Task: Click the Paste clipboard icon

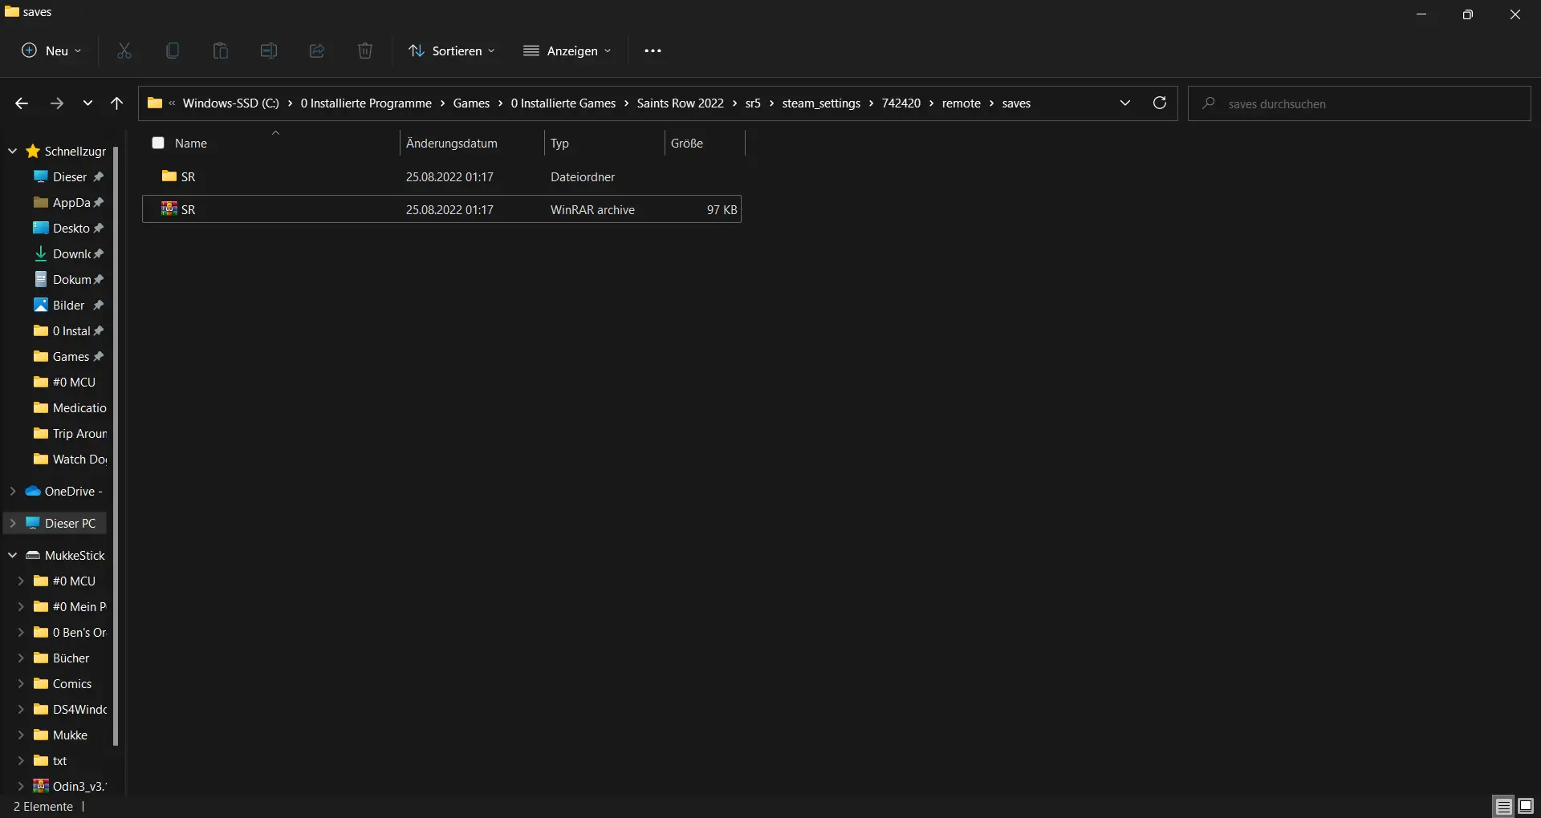Action: coord(221,51)
